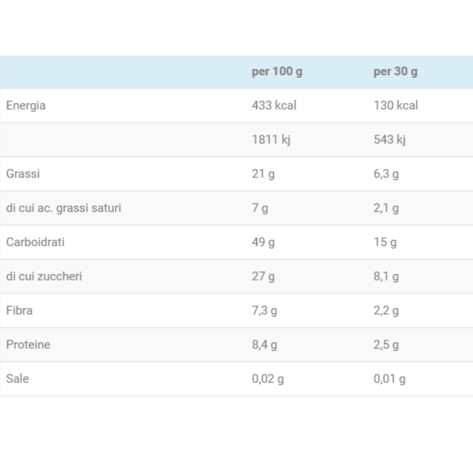Select the Carboidrati row label
The image size is (473, 473).
[35, 242]
